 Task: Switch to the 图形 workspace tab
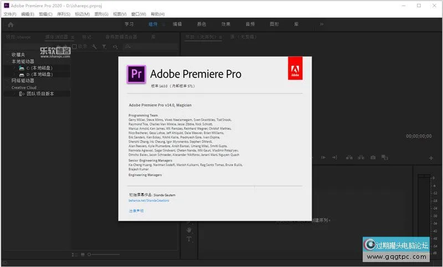click(x=274, y=24)
